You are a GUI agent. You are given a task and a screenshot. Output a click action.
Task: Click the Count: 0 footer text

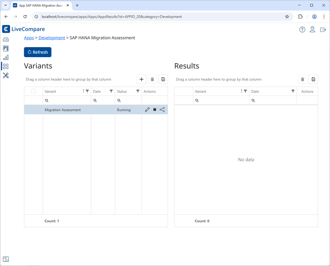click(202, 221)
